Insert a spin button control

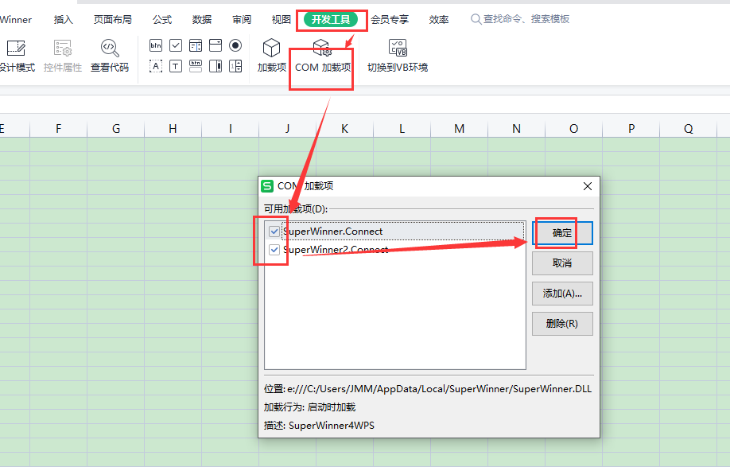pyautogui.click(x=235, y=66)
